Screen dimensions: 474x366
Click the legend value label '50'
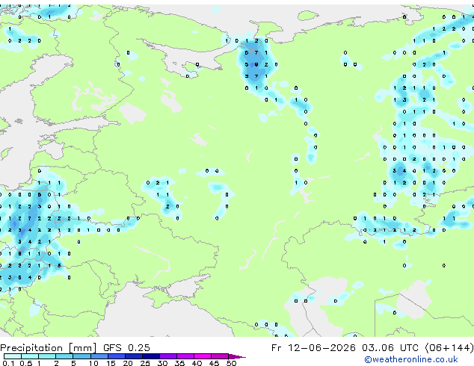pyautogui.click(x=231, y=363)
